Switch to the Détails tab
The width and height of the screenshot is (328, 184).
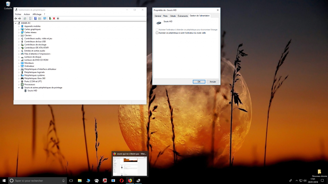click(x=173, y=16)
